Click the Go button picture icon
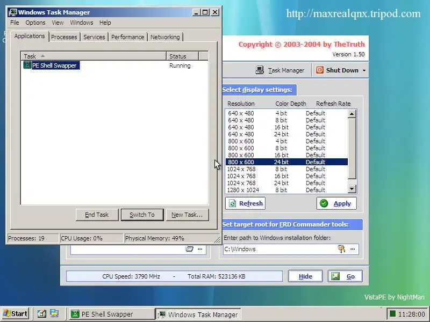The image size is (430, 322). 335,276
